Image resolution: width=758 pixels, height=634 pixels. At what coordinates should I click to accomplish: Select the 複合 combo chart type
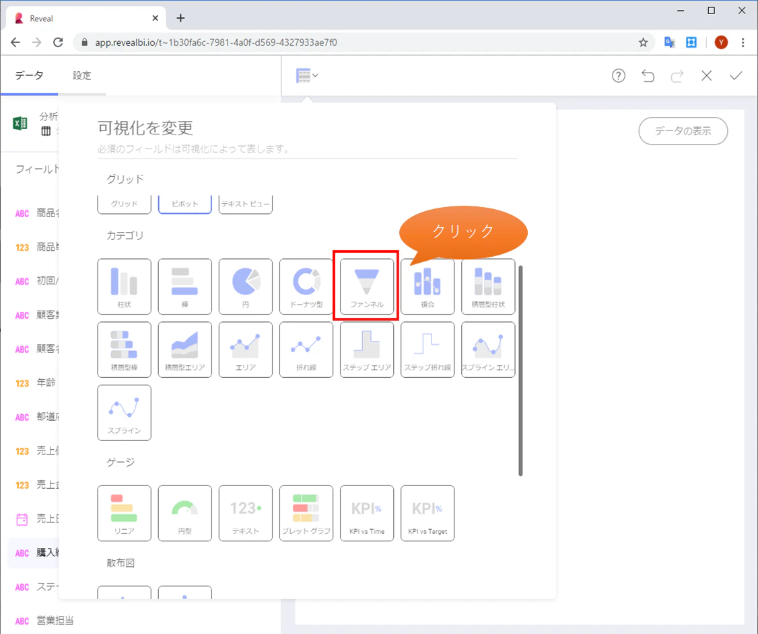[427, 286]
